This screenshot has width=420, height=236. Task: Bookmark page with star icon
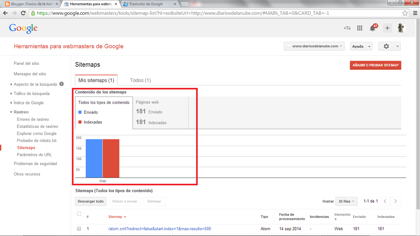[405, 13]
